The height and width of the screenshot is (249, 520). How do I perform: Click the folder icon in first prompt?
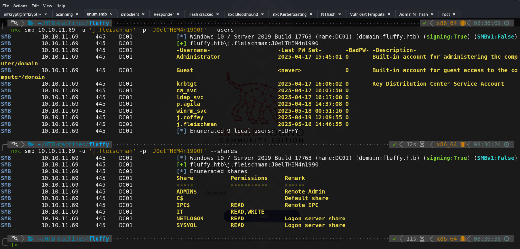click(31, 23)
